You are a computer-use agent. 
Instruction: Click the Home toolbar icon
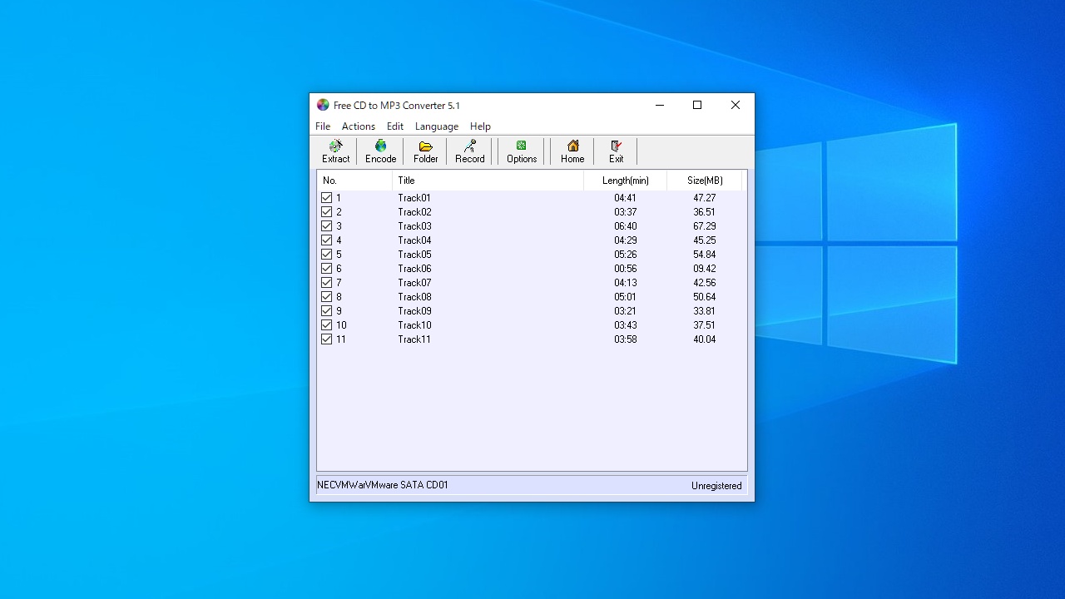click(x=572, y=151)
